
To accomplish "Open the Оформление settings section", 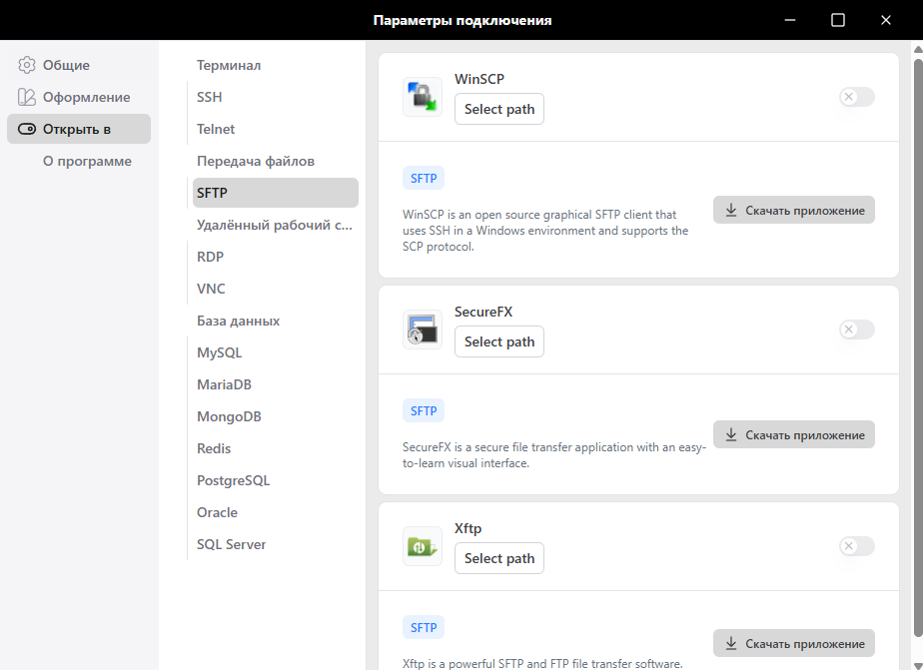I will [x=79, y=97].
